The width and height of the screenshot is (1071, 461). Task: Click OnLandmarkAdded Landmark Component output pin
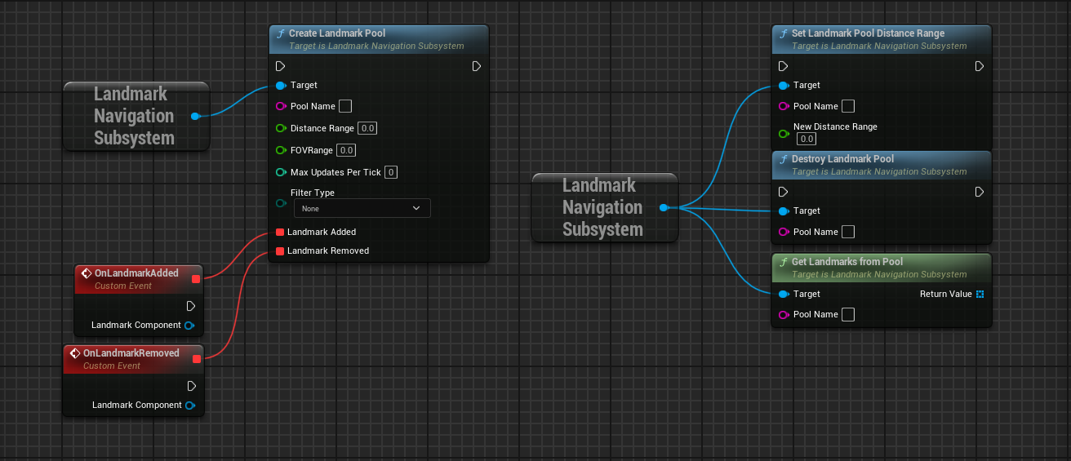(189, 325)
